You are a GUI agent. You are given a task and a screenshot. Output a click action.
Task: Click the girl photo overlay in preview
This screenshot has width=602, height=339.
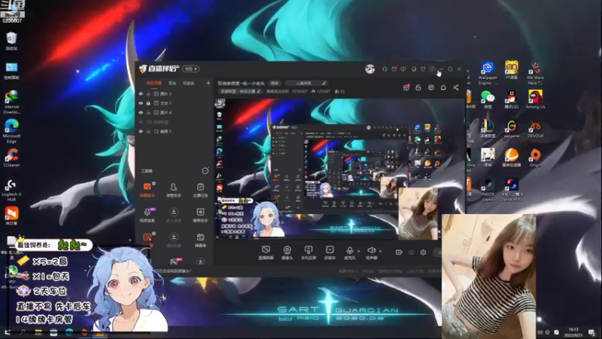point(418,213)
